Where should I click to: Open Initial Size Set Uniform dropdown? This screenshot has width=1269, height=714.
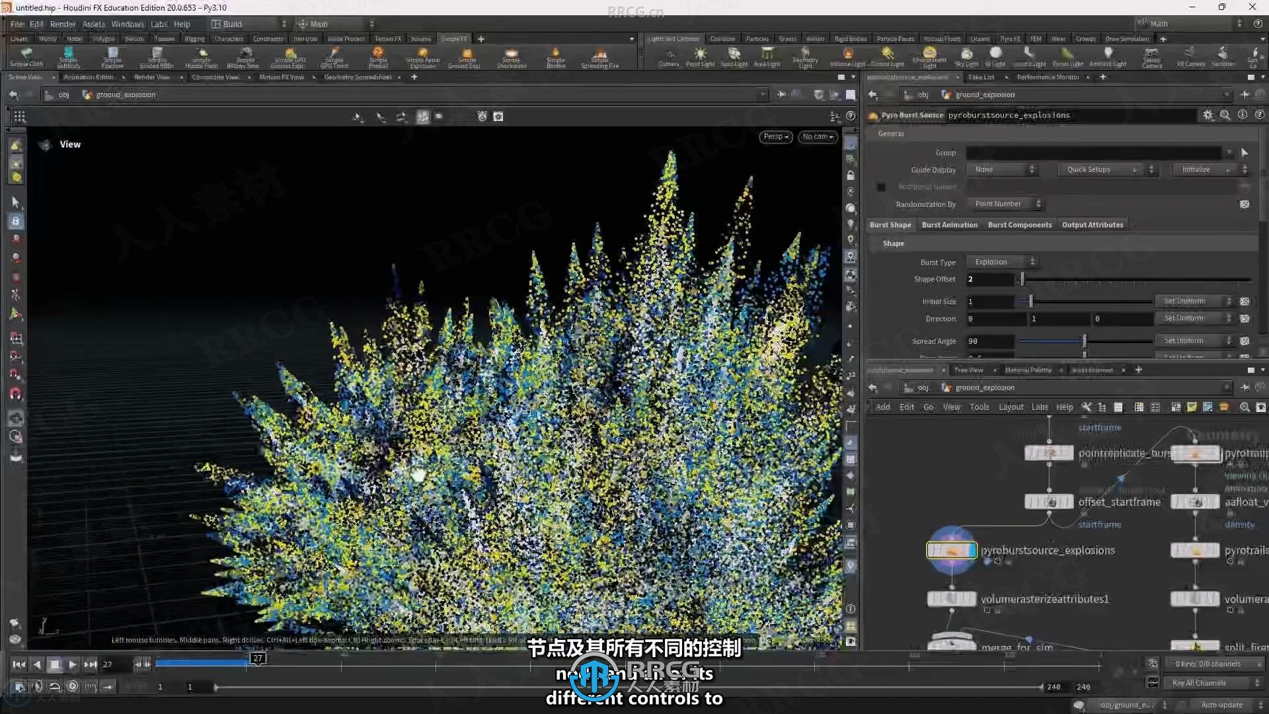tap(1196, 301)
